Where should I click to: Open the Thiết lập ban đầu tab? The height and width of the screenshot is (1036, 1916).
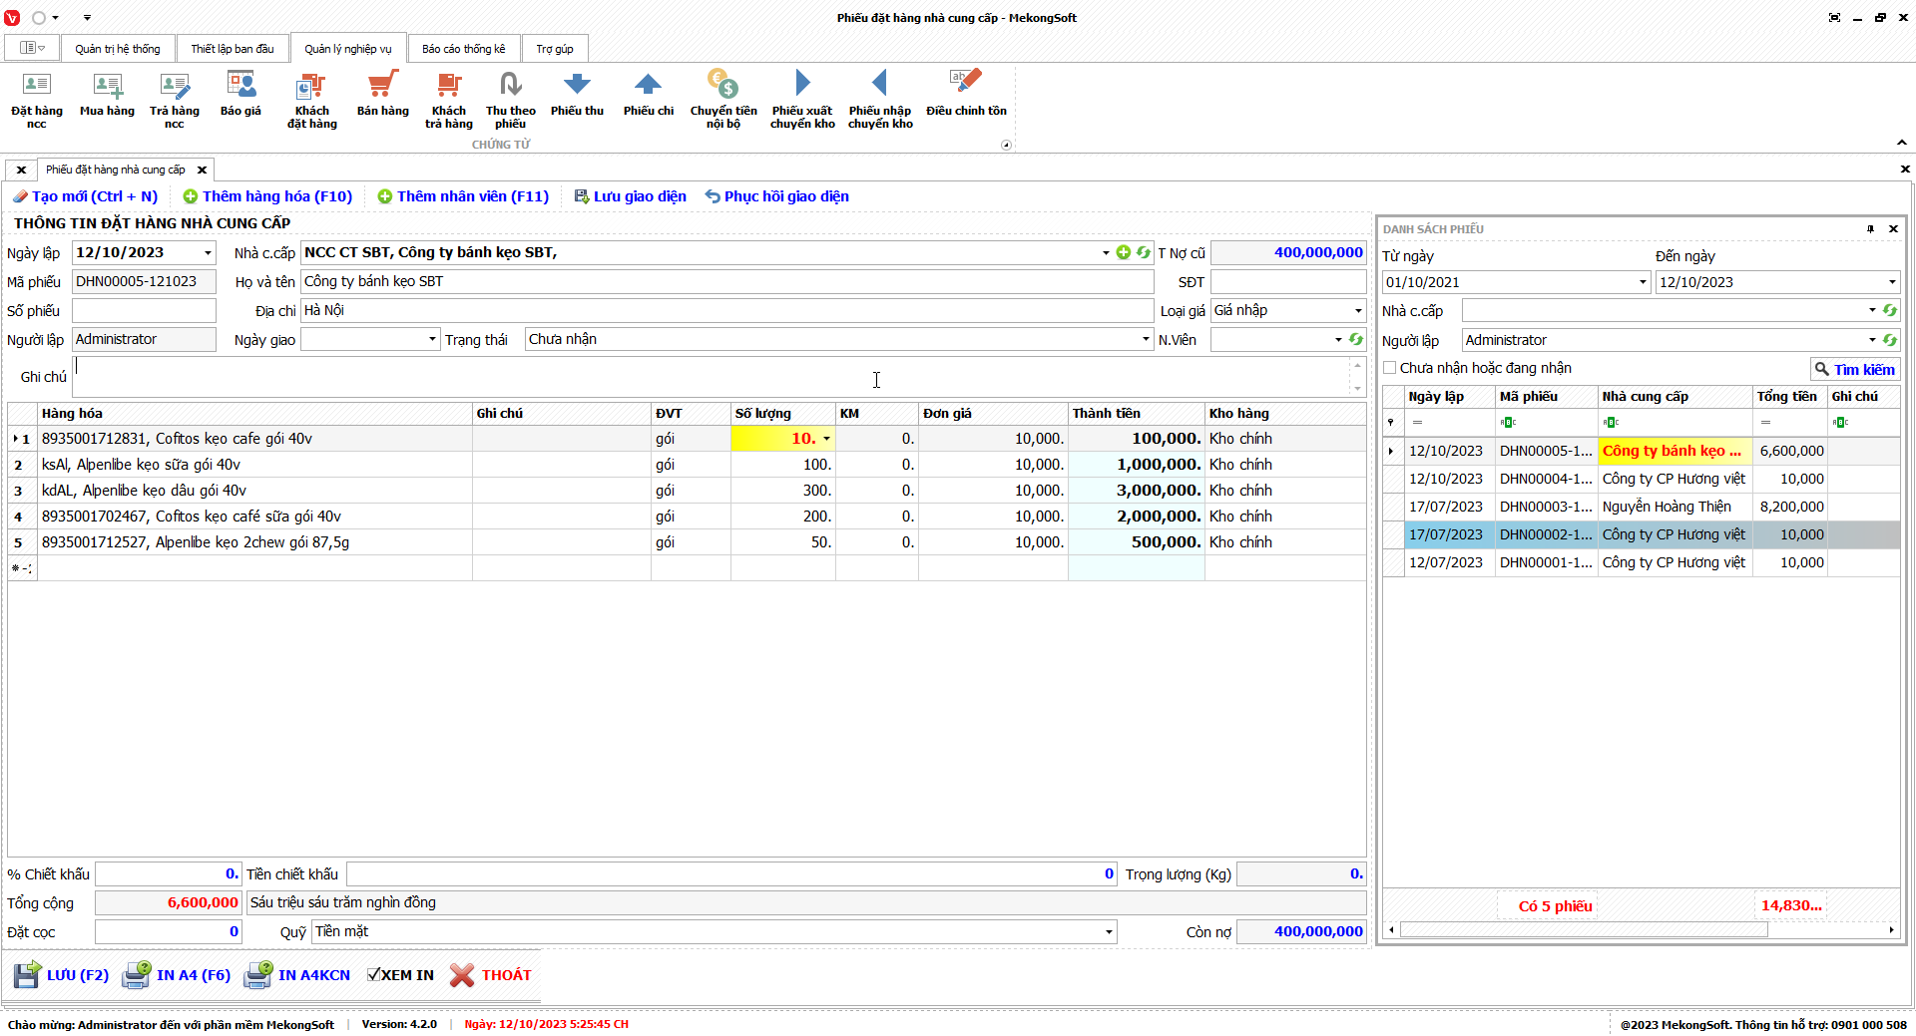[232, 49]
